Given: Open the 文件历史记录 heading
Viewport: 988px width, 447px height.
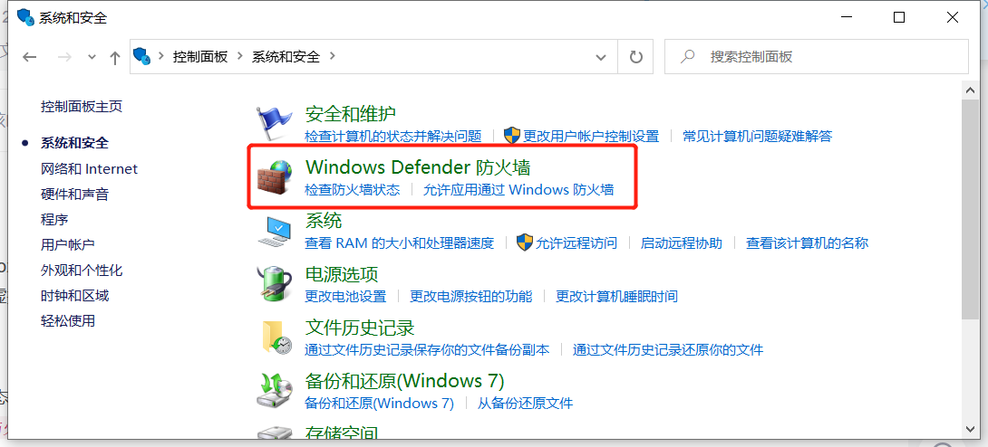Looking at the screenshot, I should pos(360,328).
